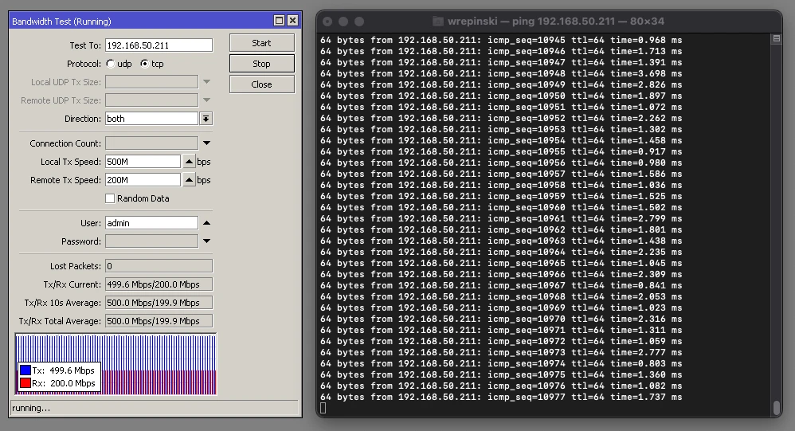The width and height of the screenshot is (795, 431).
Task: Click the Remote Tx Speed up arrow
Action: (x=189, y=180)
